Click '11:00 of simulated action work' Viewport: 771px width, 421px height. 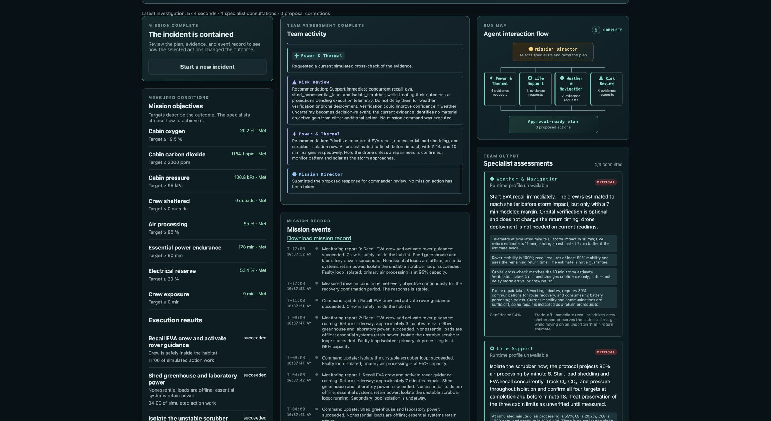click(181, 360)
